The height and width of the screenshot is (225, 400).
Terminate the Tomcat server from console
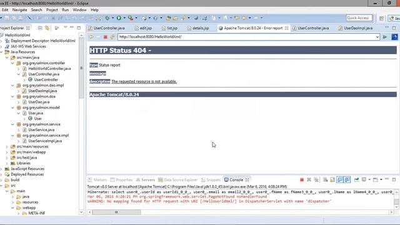coord(302,180)
